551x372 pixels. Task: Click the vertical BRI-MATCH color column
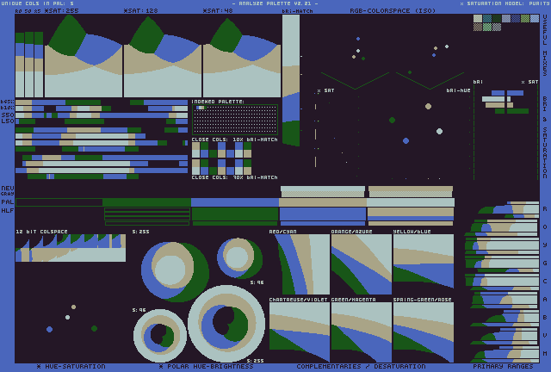(x=291, y=80)
